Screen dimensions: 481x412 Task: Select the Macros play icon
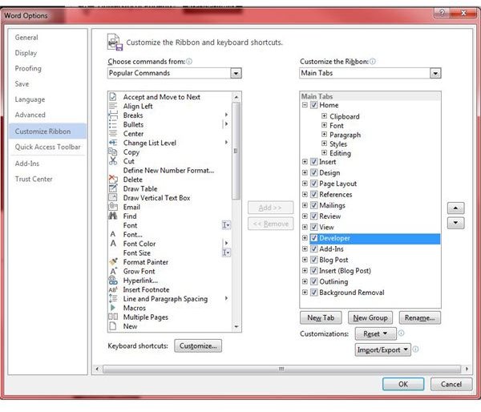(113, 308)
